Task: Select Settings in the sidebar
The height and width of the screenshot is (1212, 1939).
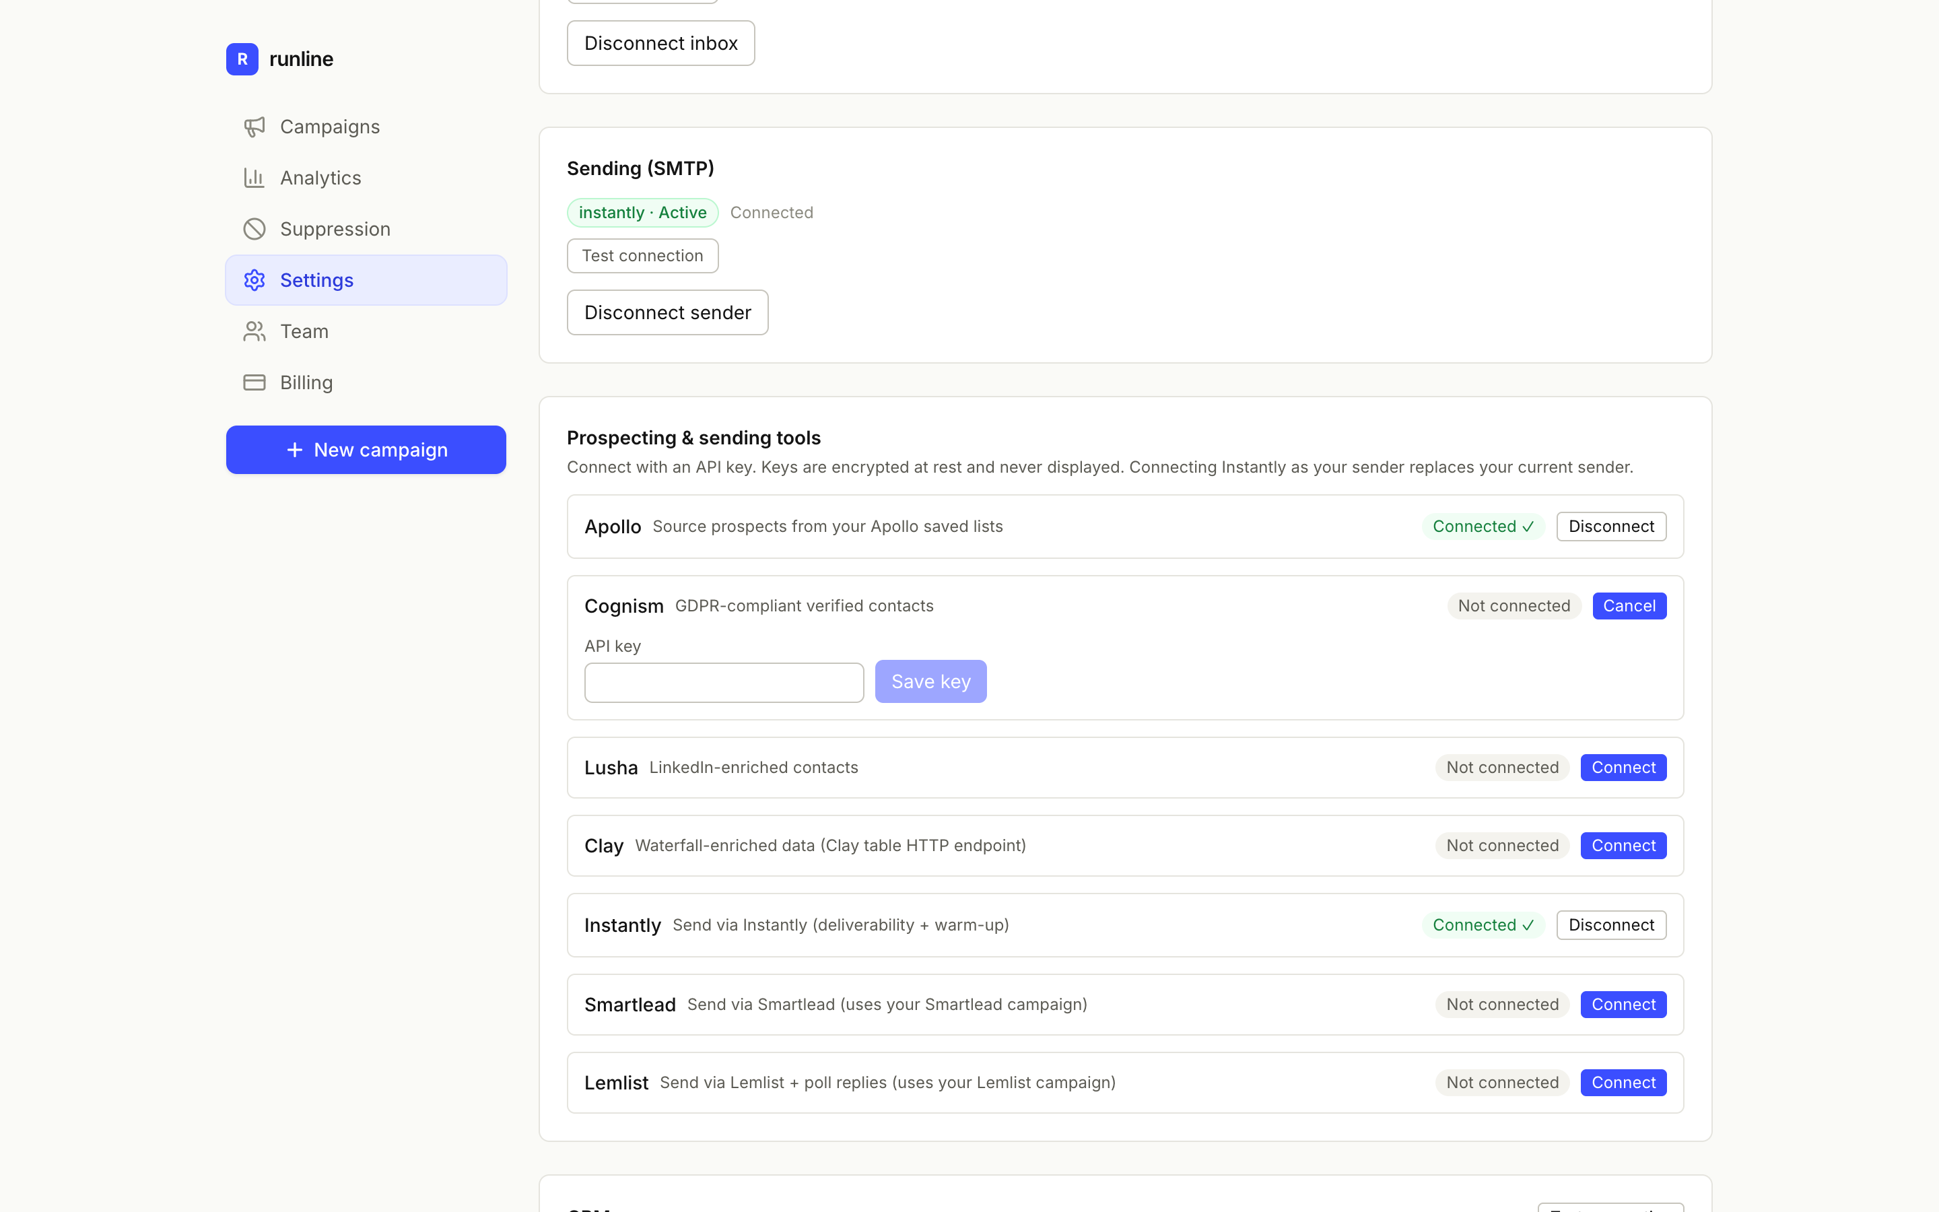Action: tap(366, 281)
